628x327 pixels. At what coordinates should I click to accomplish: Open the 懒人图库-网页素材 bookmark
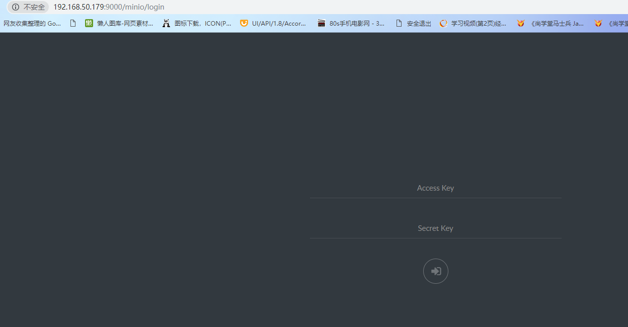tap(119, 23)
